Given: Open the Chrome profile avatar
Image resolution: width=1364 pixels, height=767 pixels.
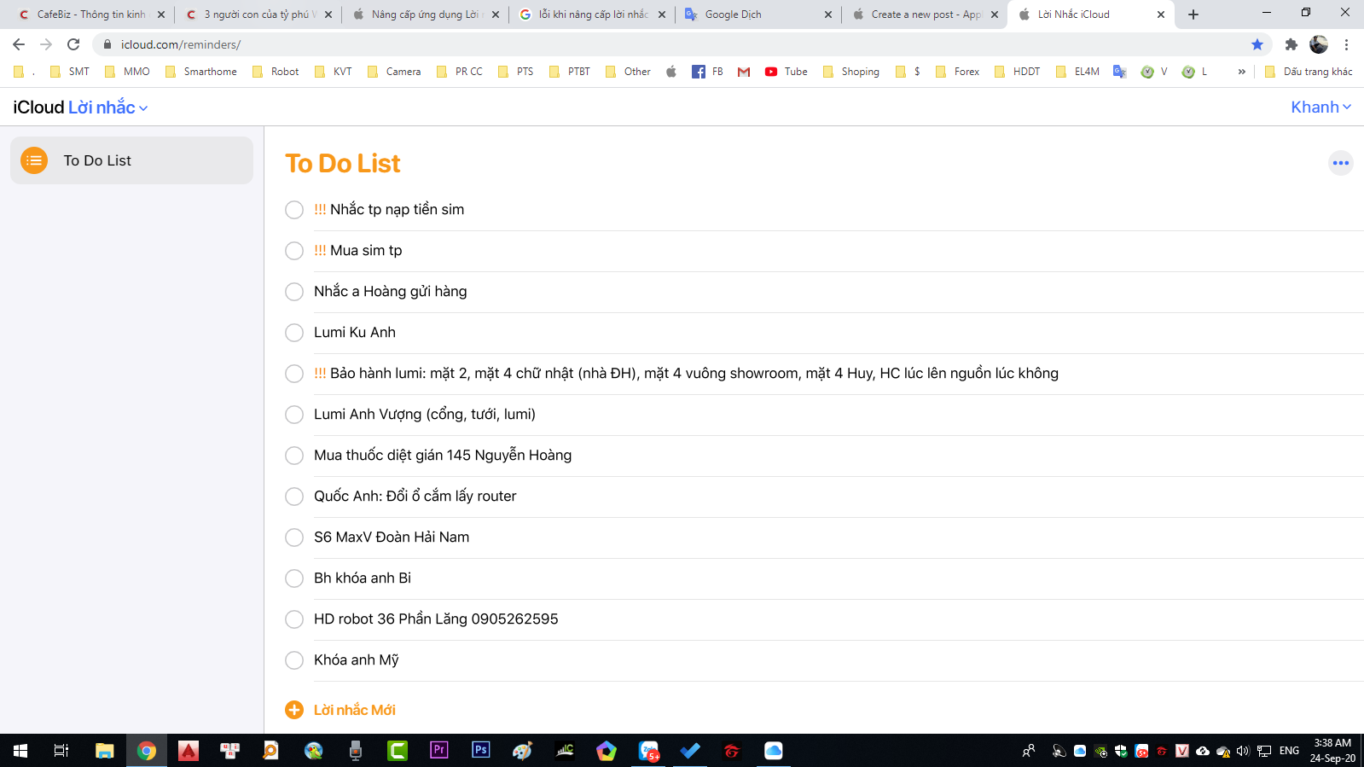Looking at the screenshot, I should click(1319, 44).
